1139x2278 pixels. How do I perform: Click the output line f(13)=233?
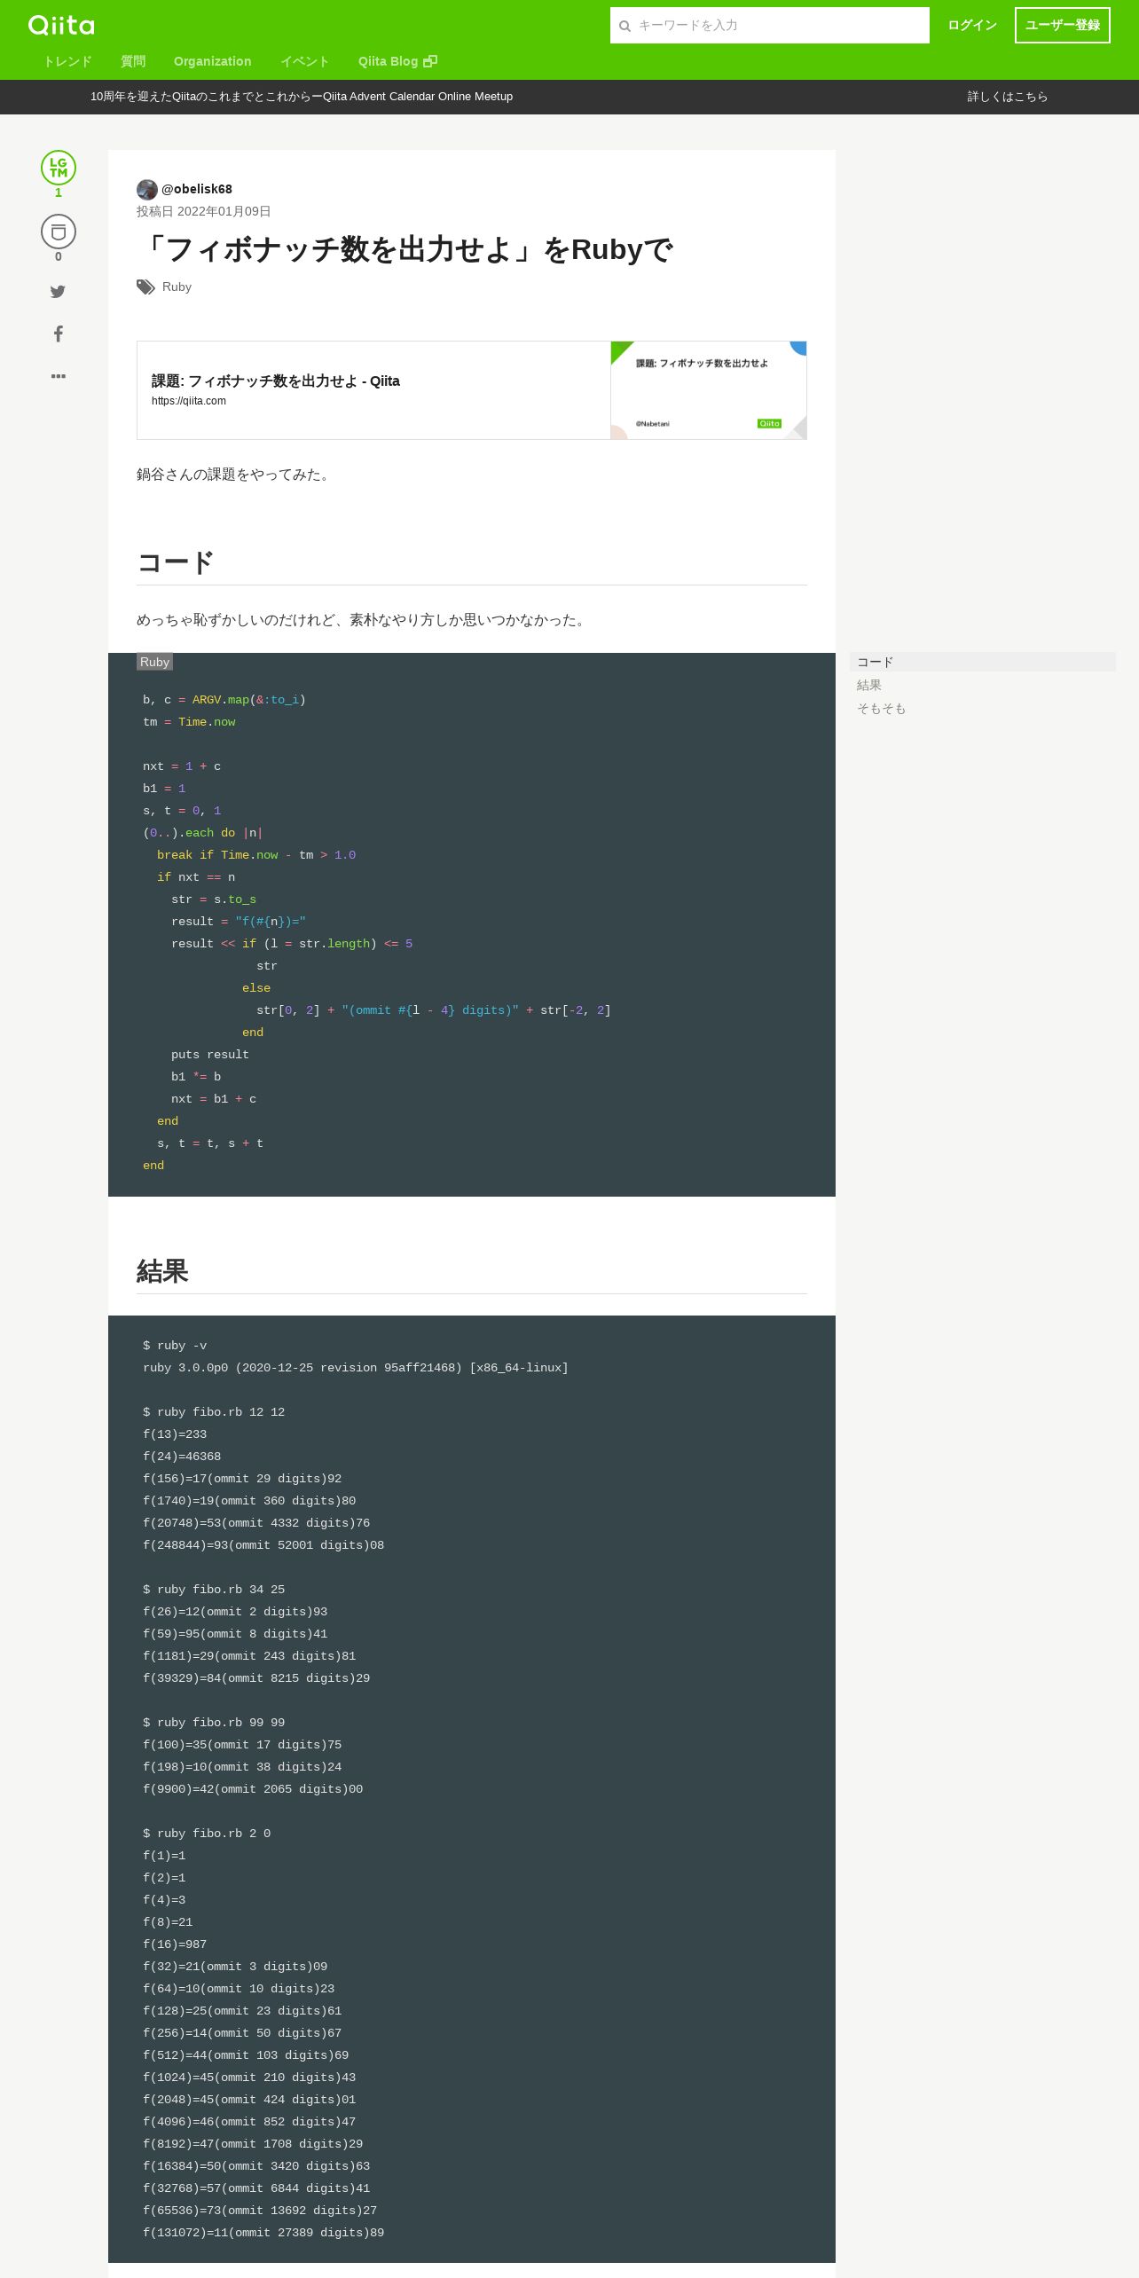pyautogui.click(x=175, y=1434)
